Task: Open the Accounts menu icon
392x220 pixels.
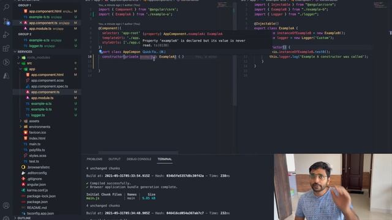Action: click(6, 205)
